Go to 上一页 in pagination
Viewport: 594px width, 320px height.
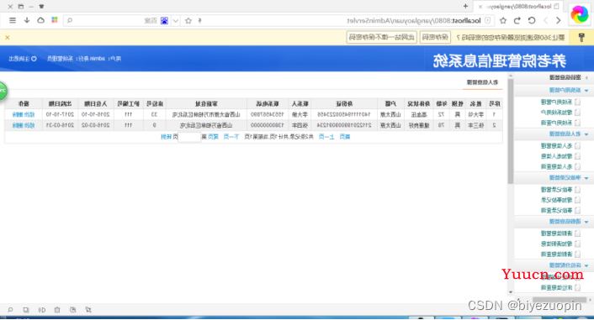[x=326, y=137]
